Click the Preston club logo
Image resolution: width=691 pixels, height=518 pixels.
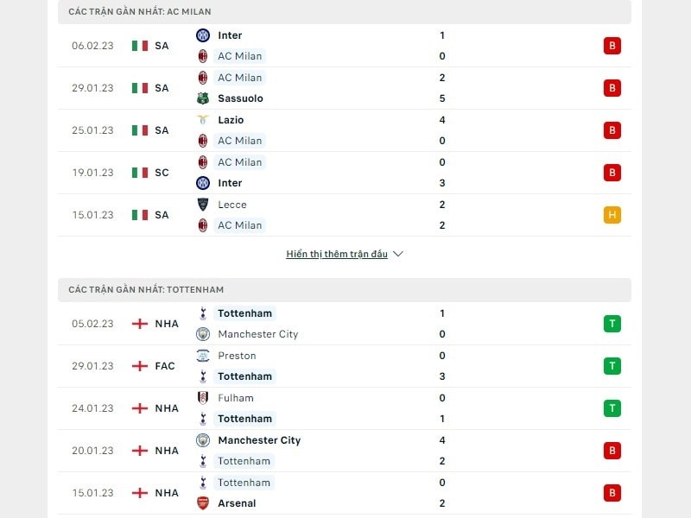(201, 356)
